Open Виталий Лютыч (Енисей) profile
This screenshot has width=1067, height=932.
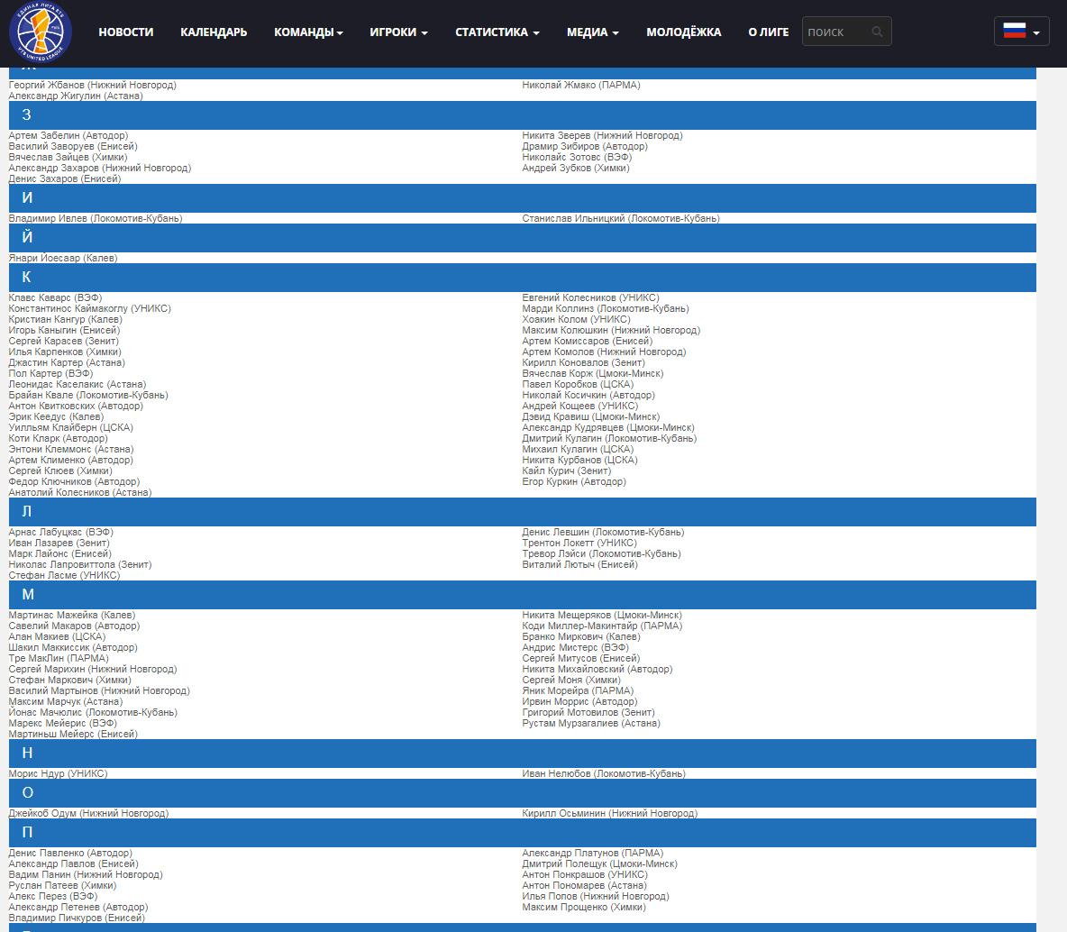point(579,564)
